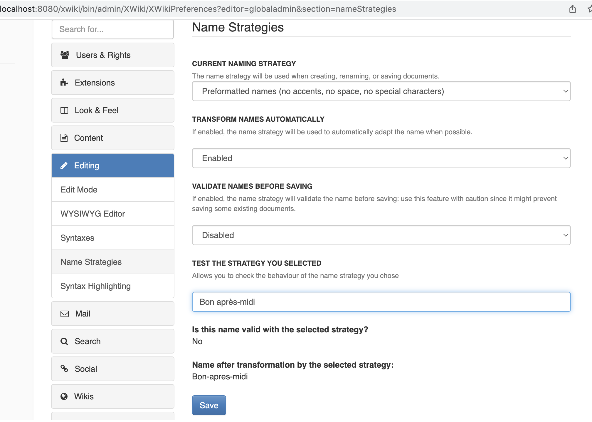Open the Current Naming Strategy dropdown

[x=381, y=91]
